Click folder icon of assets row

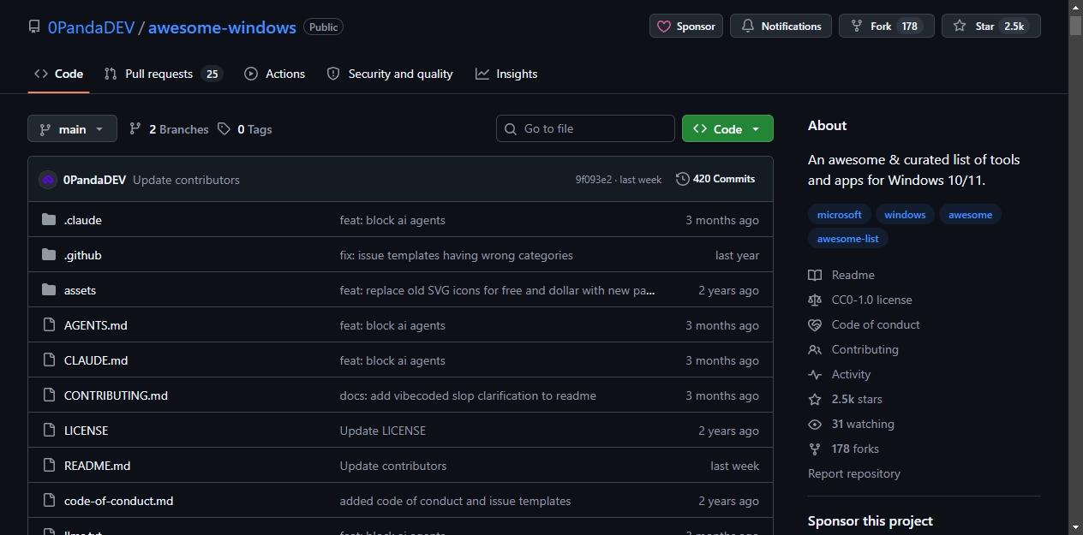point(49,290)
